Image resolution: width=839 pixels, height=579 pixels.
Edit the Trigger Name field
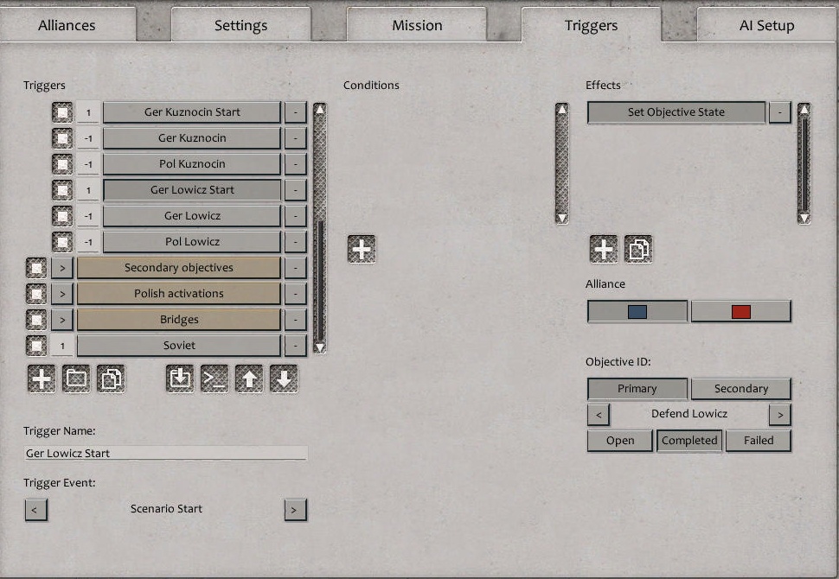tap(166, 454)
